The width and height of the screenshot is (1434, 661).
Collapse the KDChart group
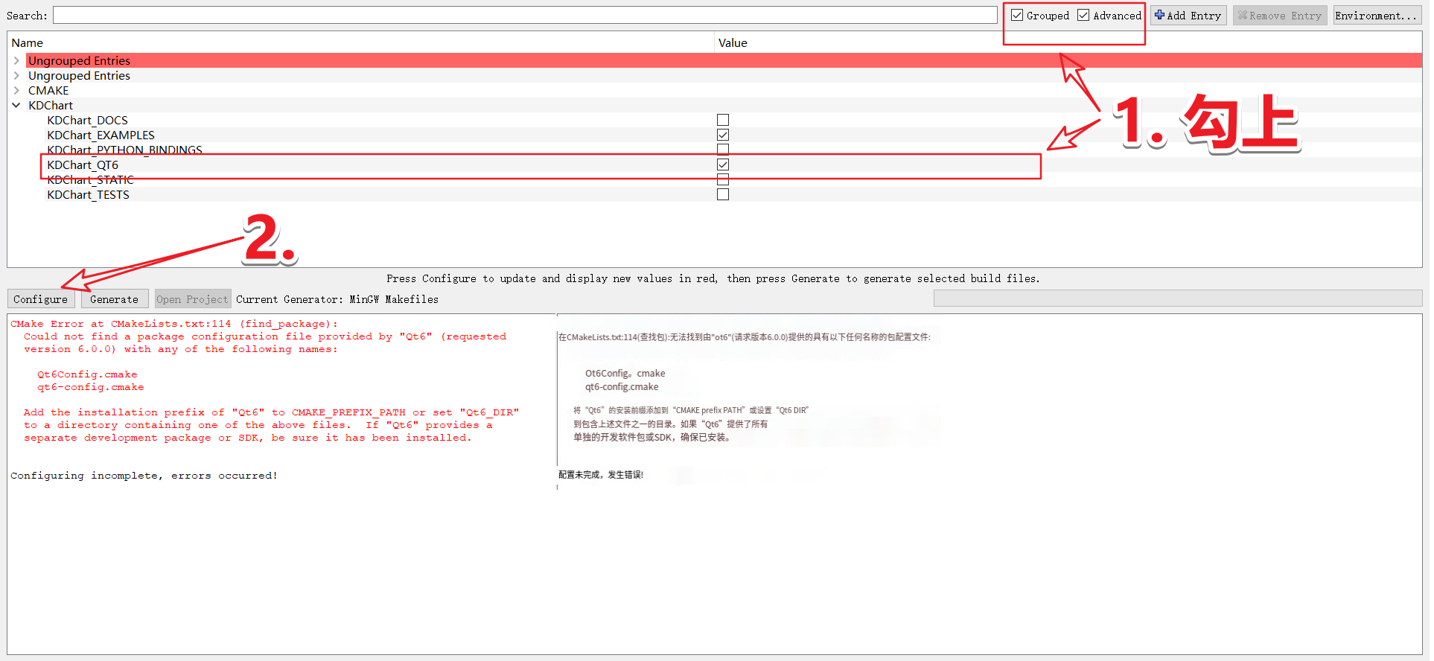pos(16,105)
